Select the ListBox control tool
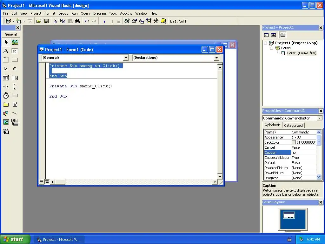 point(15,78)
